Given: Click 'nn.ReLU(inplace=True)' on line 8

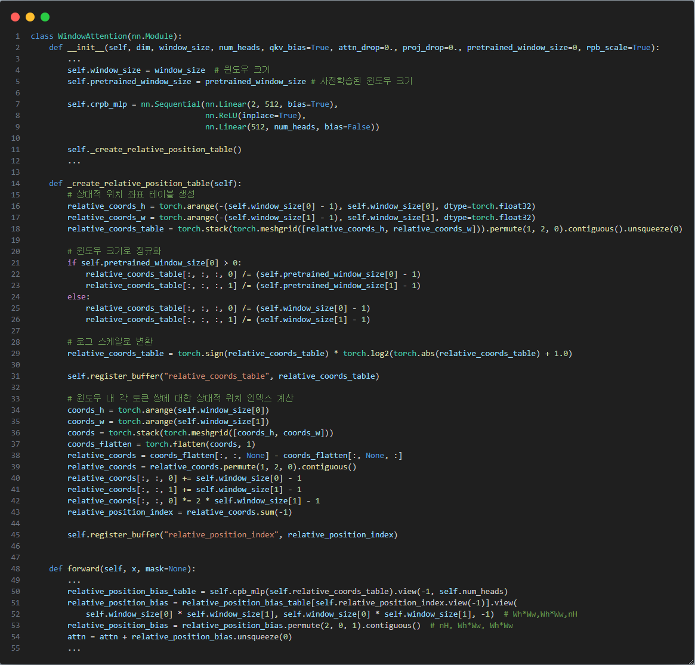Looking at the screenshot, I should pyautogui.click(x=253, y=116).
